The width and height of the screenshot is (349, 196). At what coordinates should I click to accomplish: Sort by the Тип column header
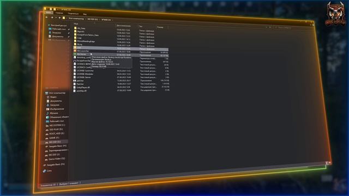coord(141,26)
